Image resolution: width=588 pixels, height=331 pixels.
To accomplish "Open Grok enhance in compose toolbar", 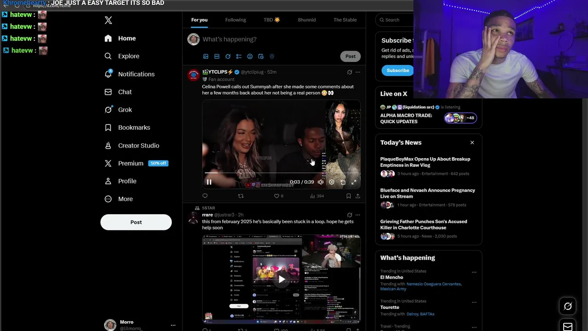I will click(228, 57).
